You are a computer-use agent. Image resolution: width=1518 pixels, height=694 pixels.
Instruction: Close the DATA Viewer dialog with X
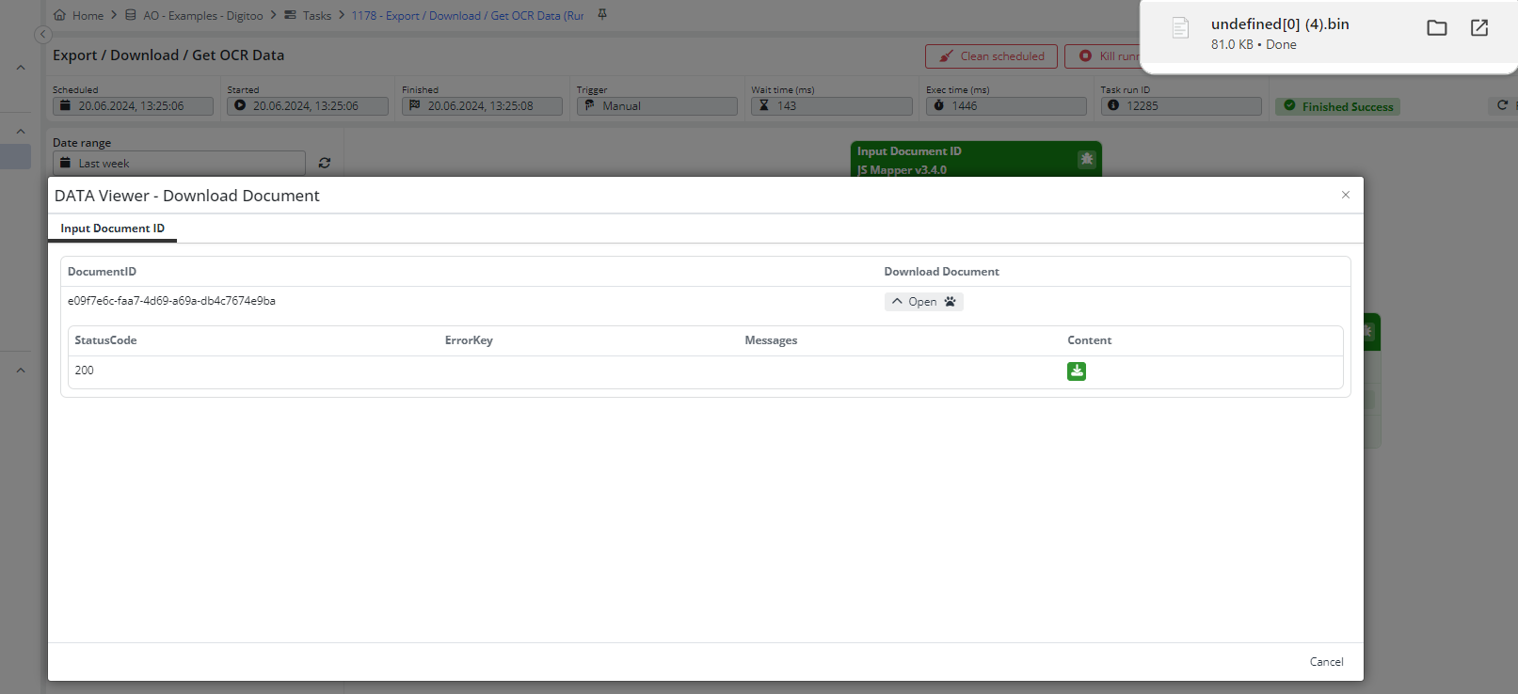point(1345,195)
